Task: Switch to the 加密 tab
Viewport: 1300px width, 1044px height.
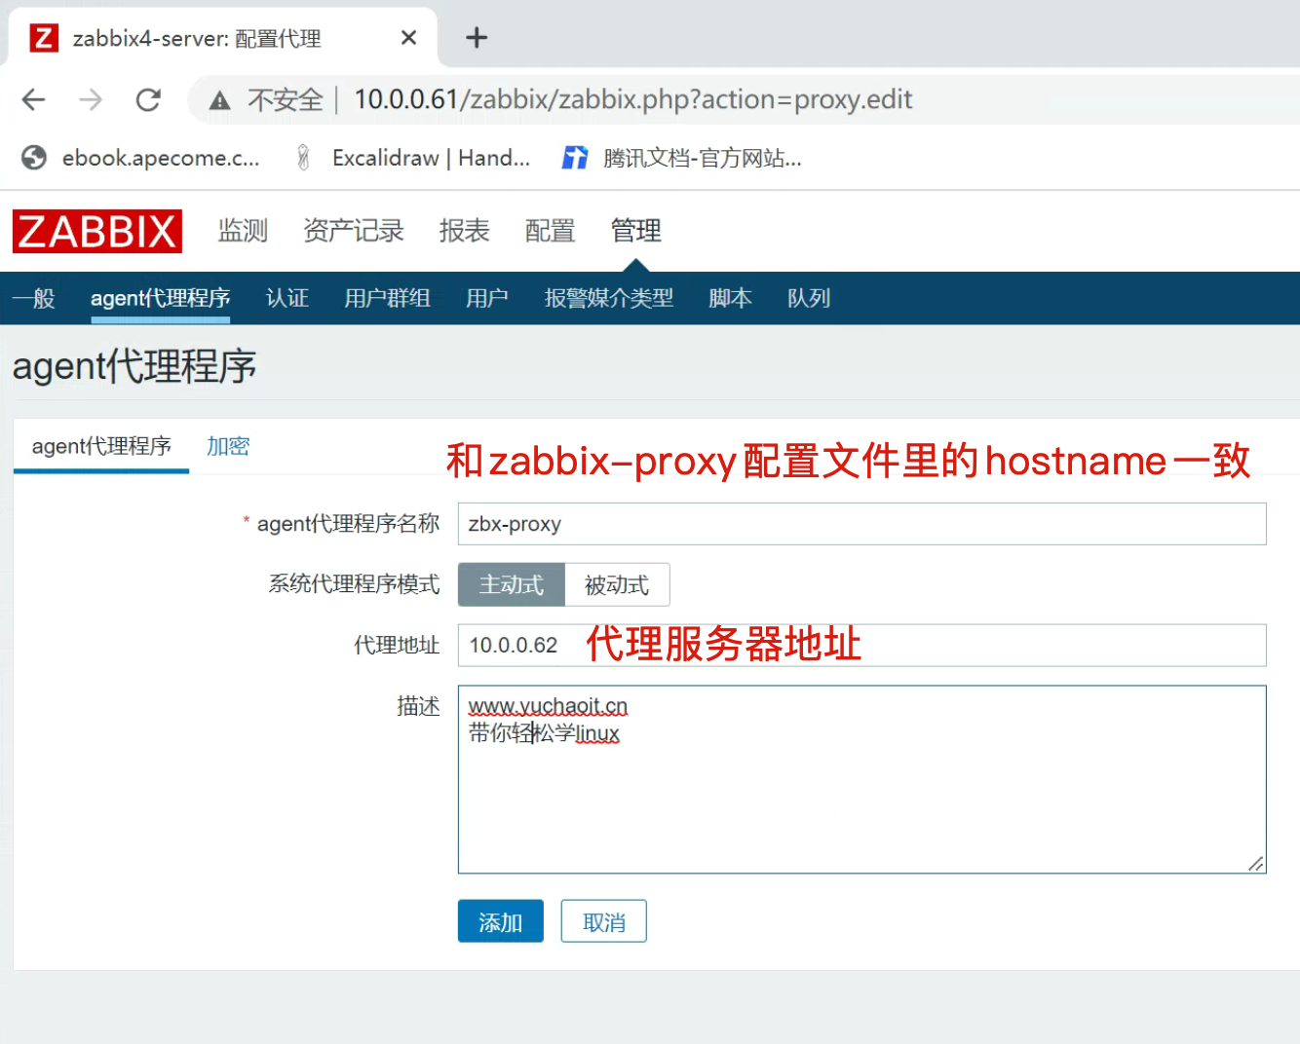Action: [x=228, y=446]
